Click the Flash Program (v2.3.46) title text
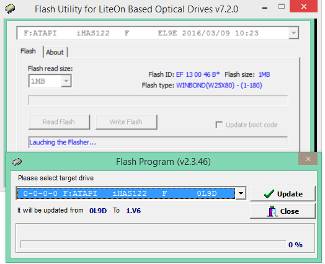The width and height of the screenshot is (325, 264). click(163, 162)
